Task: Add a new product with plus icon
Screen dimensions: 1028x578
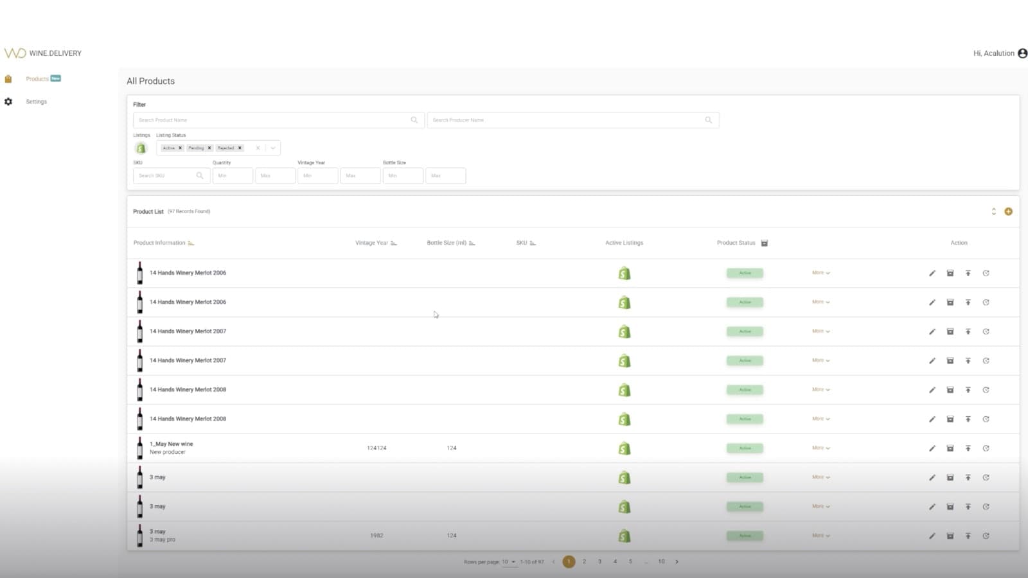Action: (1008, 211)
